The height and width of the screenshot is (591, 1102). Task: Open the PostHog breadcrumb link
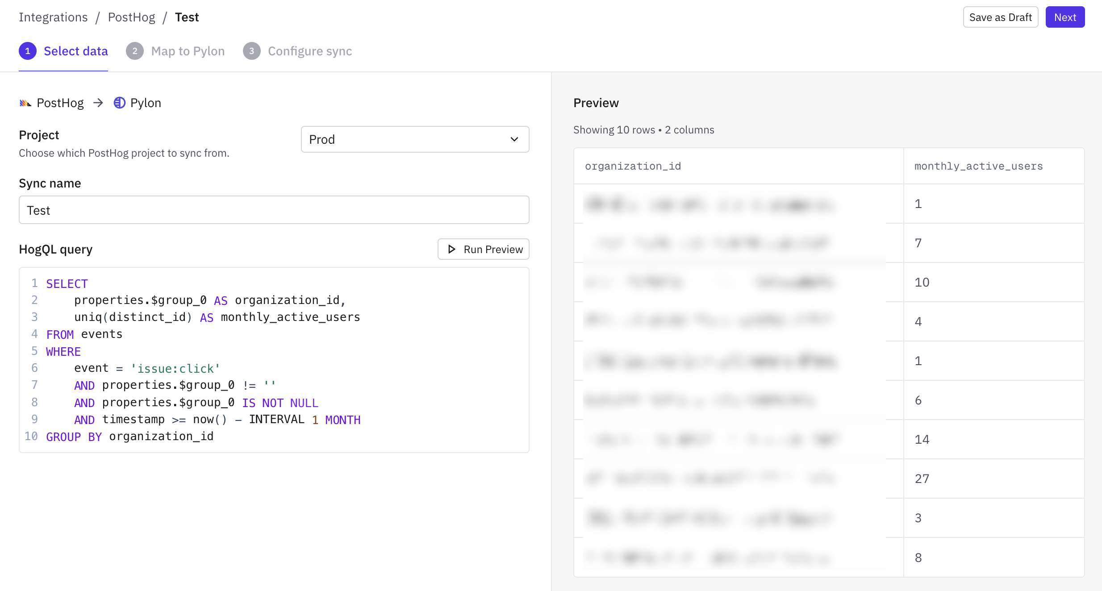[132, 17]
